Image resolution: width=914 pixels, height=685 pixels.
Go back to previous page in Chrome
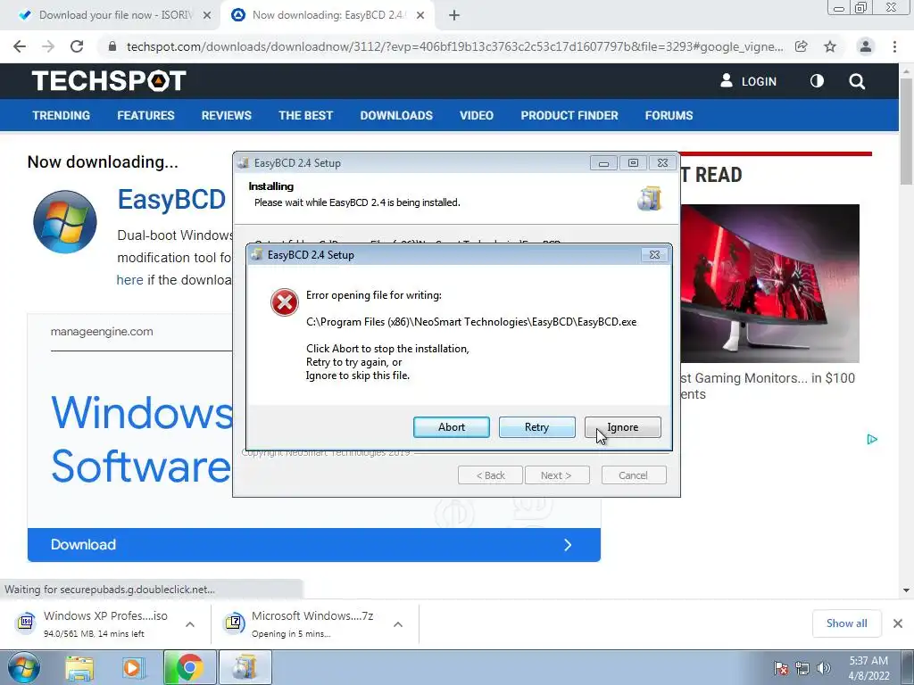pyautogui.click(x=20, y=46)
